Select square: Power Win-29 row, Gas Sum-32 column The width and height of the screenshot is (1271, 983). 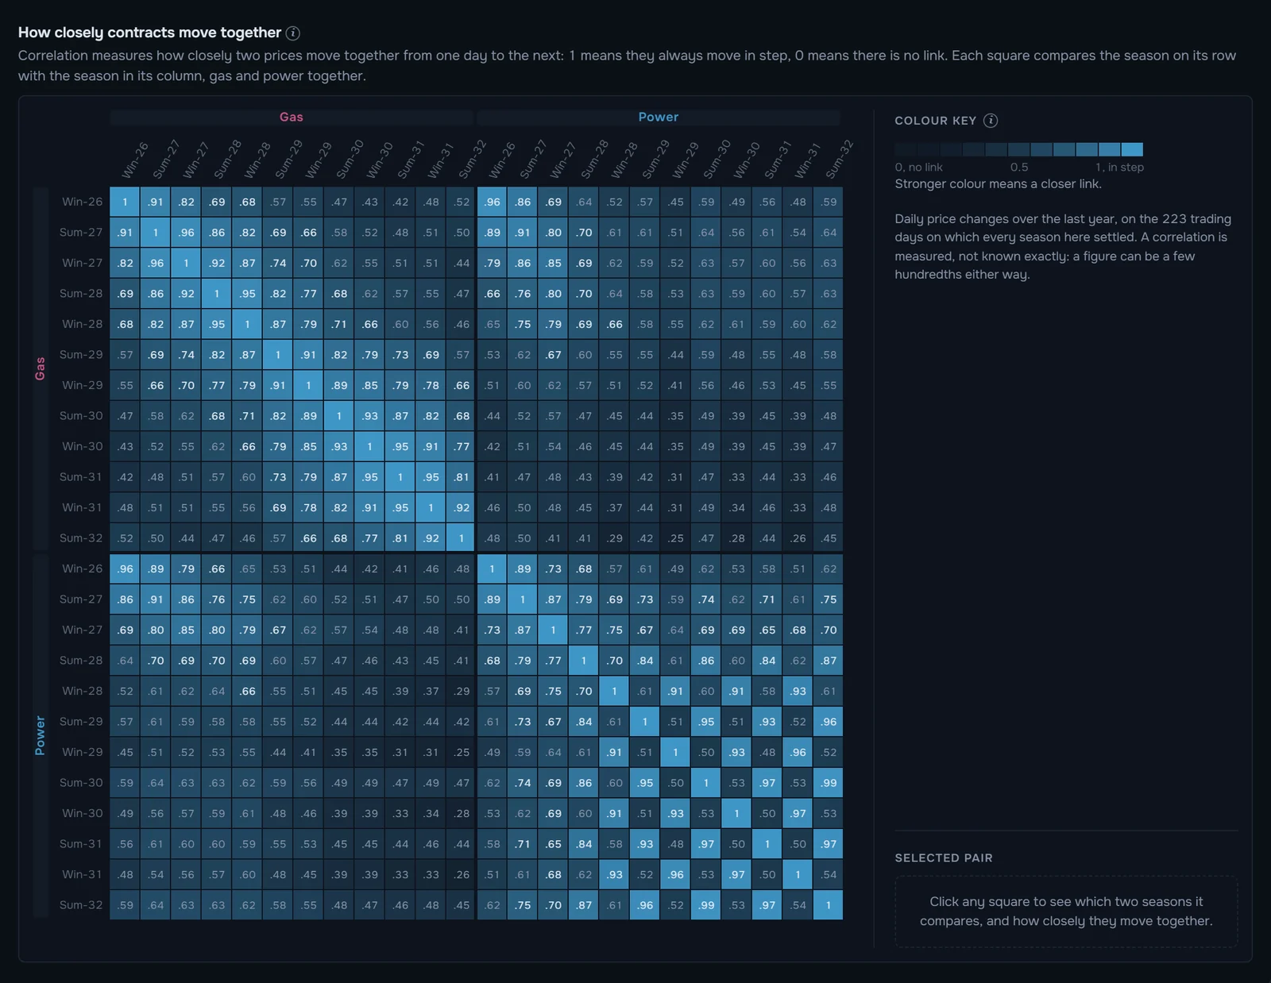click(462, 752)
